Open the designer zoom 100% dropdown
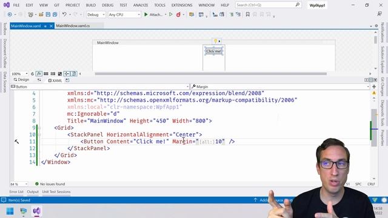388x218 pixels. coord(19,74)
